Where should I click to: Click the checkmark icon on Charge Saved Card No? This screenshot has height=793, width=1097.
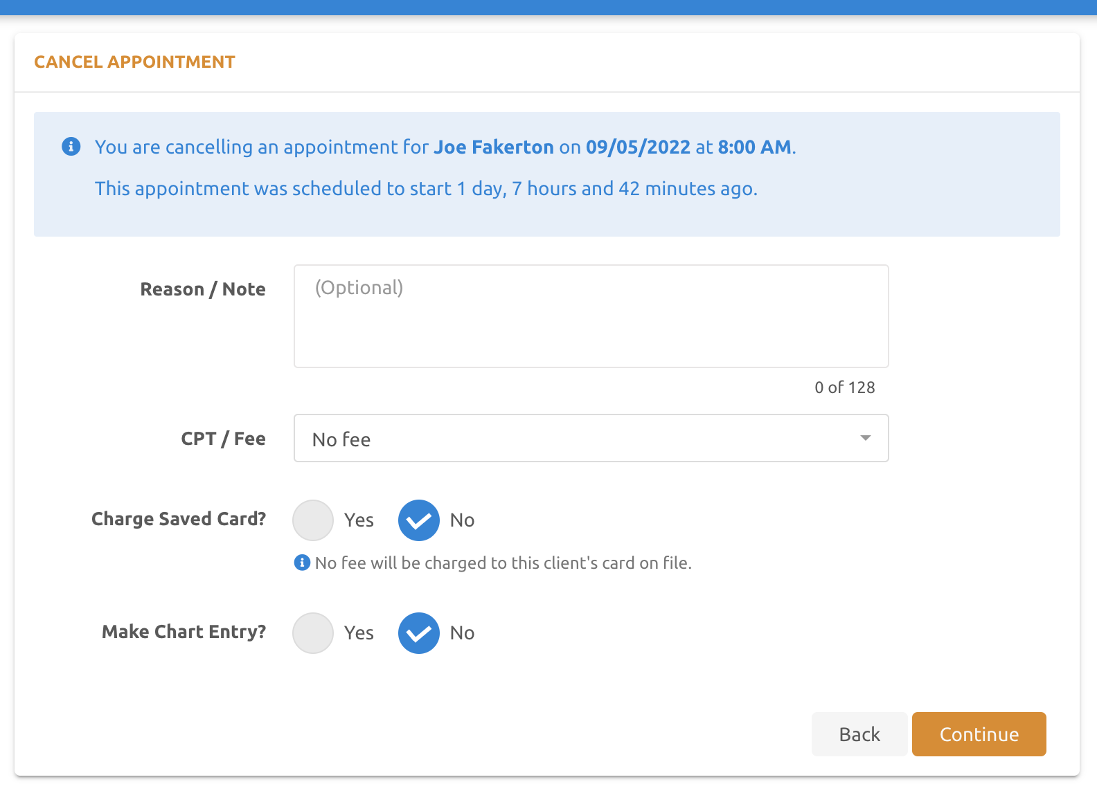pos(418,520)
